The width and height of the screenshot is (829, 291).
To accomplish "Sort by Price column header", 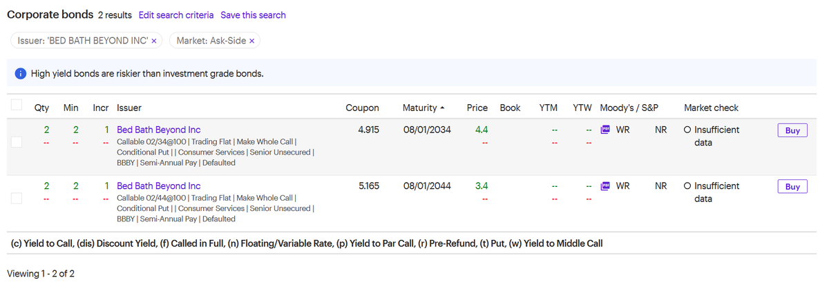I will [477, 108].
